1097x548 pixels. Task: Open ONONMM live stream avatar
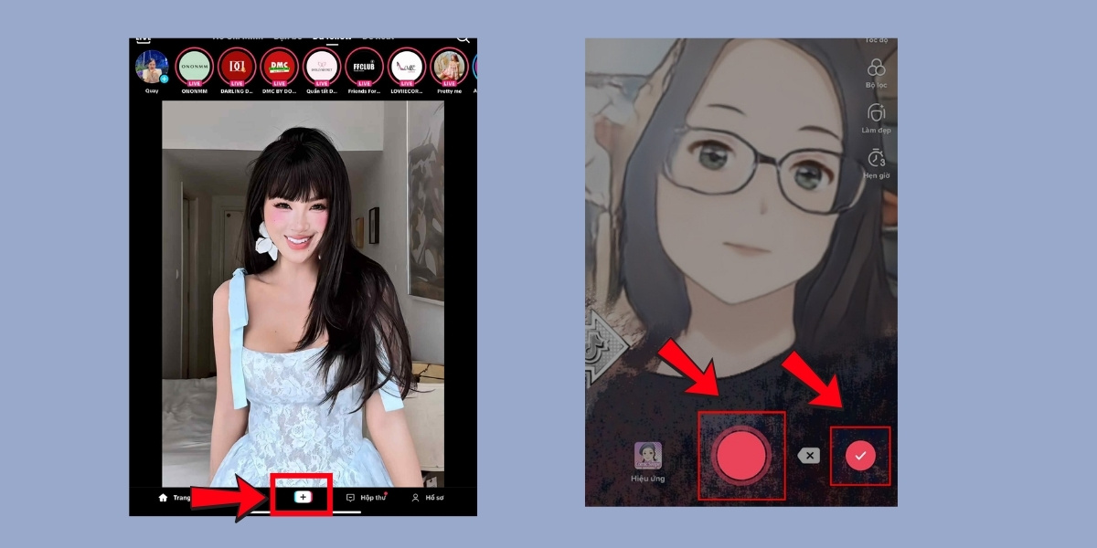click(x=195, y=67)
